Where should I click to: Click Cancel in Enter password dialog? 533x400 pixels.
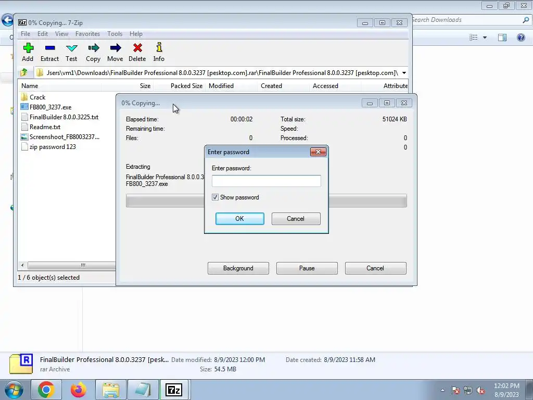[296, 219]
